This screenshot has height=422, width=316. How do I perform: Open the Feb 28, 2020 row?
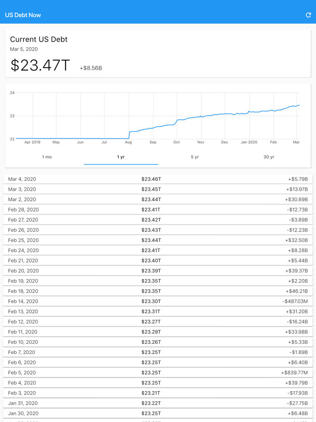(x=158, y=210)
